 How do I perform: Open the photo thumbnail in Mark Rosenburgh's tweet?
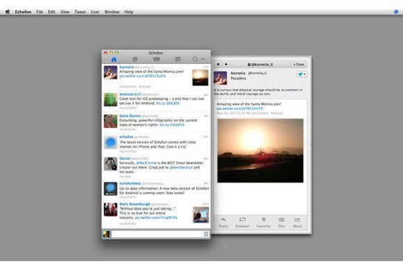(x=201, y=214)
